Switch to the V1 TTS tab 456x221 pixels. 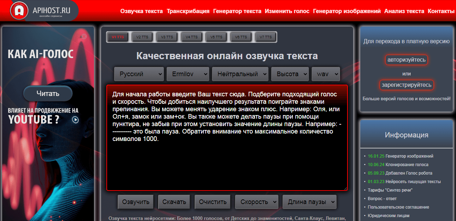coord(118,37)
